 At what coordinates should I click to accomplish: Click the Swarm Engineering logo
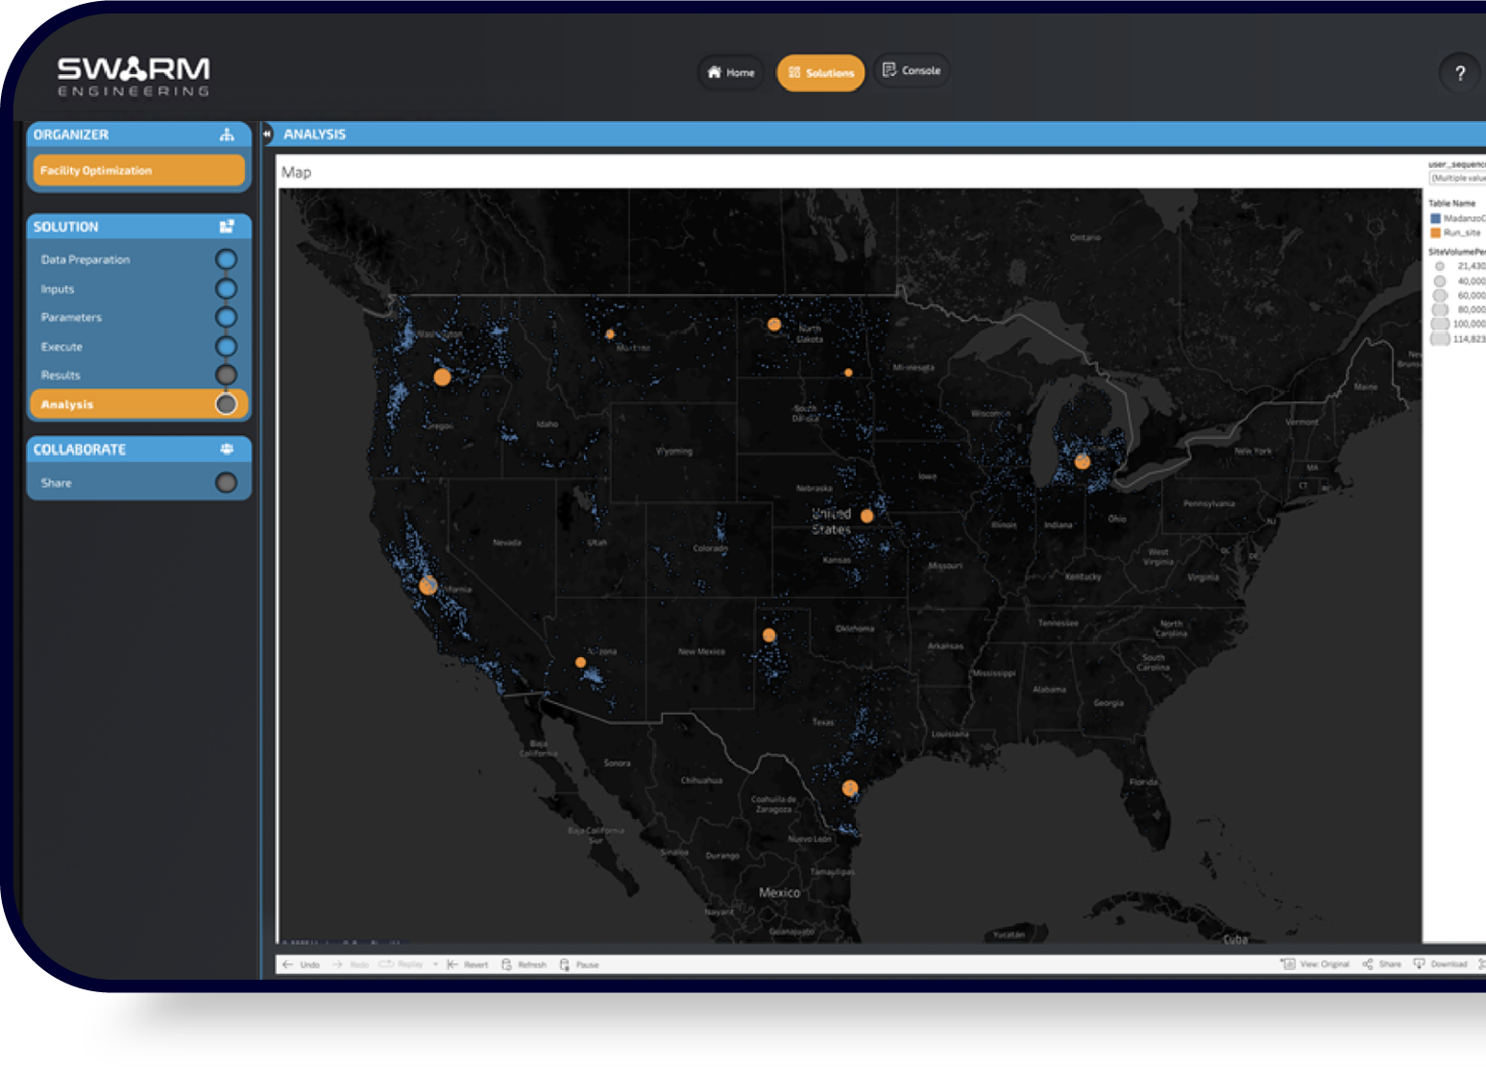[x=134, y=77]
